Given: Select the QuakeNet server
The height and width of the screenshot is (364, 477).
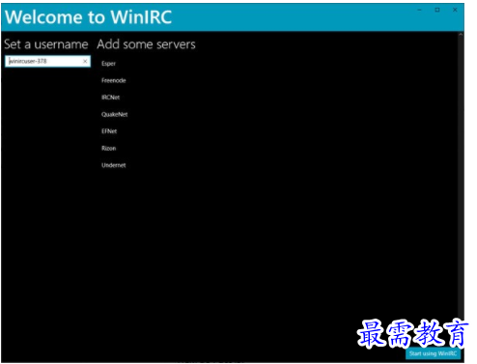Looking at the screenshot, I should coord(115,114).
